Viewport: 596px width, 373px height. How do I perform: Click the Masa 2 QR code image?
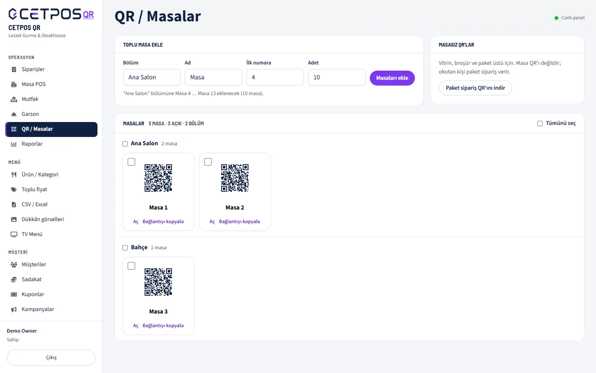pos(235,178)
